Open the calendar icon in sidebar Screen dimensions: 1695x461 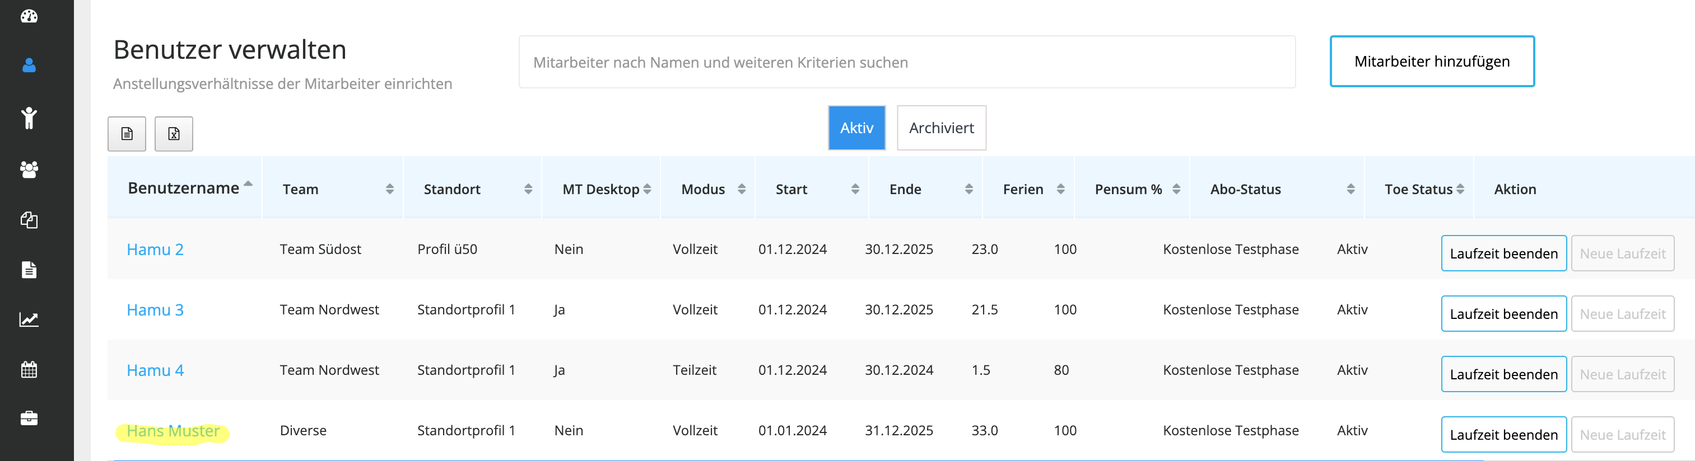pyautogui.click(x=29, y=369)
